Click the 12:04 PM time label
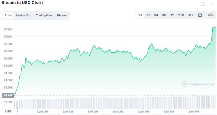217x115 pixels. [x=144, y=112]
